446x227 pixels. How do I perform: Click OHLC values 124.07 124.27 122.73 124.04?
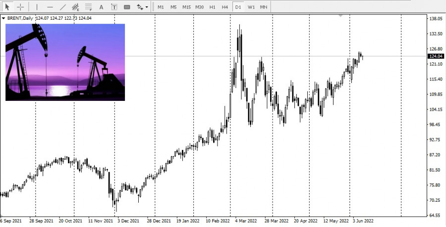64,18
